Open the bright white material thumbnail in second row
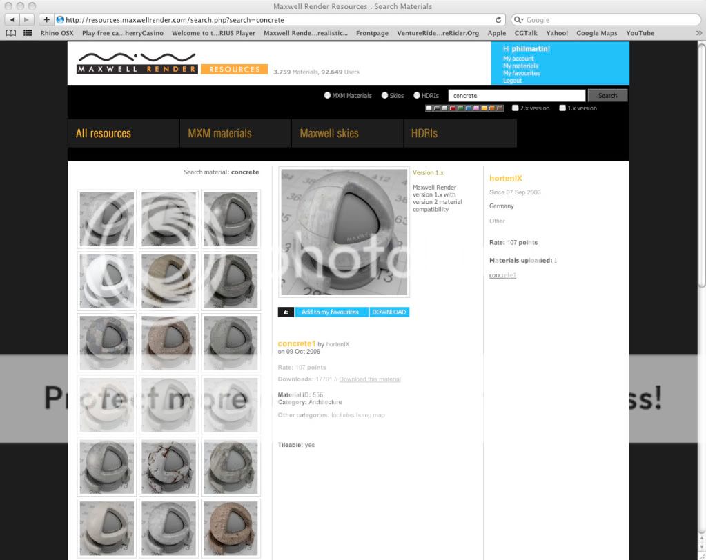The height and width of the screenshot is (560, 706). (x=107, y=281)
